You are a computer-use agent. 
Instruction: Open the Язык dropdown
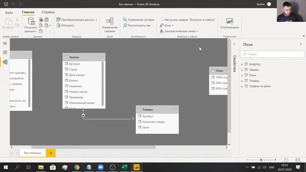pos(166,25)
